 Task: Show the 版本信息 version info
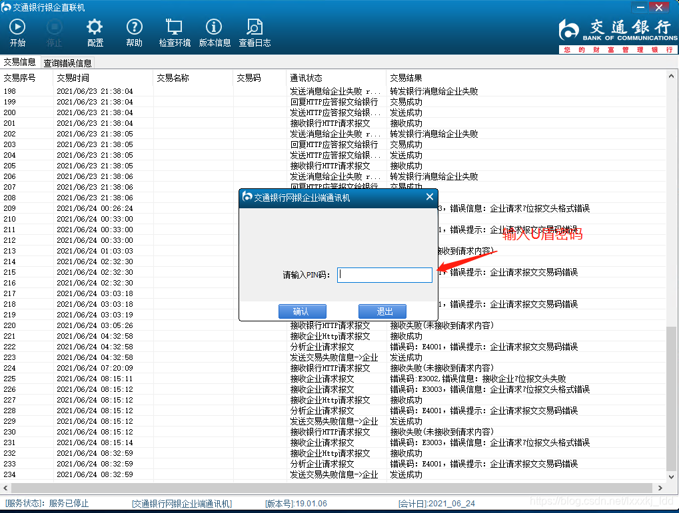tap(215, 33)
